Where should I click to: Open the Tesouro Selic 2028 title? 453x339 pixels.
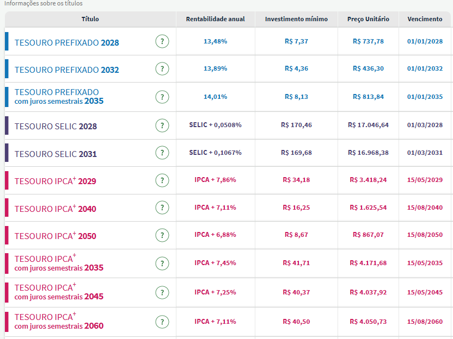(56, 126)
